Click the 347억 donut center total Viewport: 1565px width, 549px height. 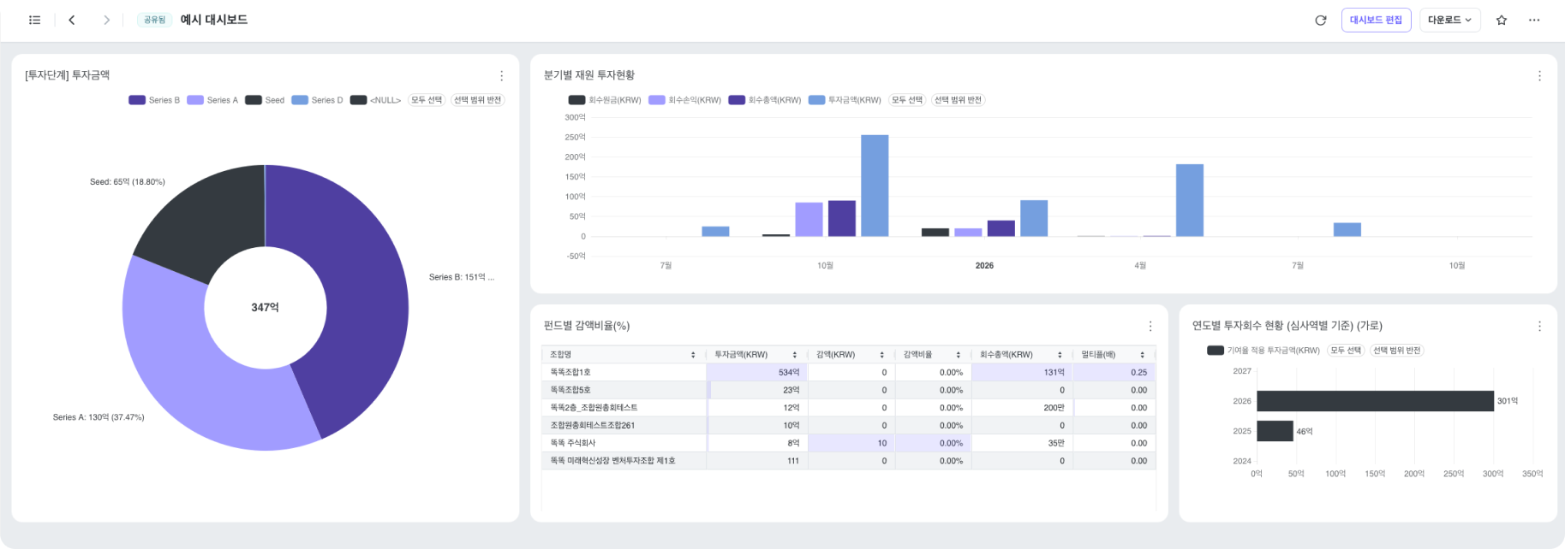tap(265, 307)
